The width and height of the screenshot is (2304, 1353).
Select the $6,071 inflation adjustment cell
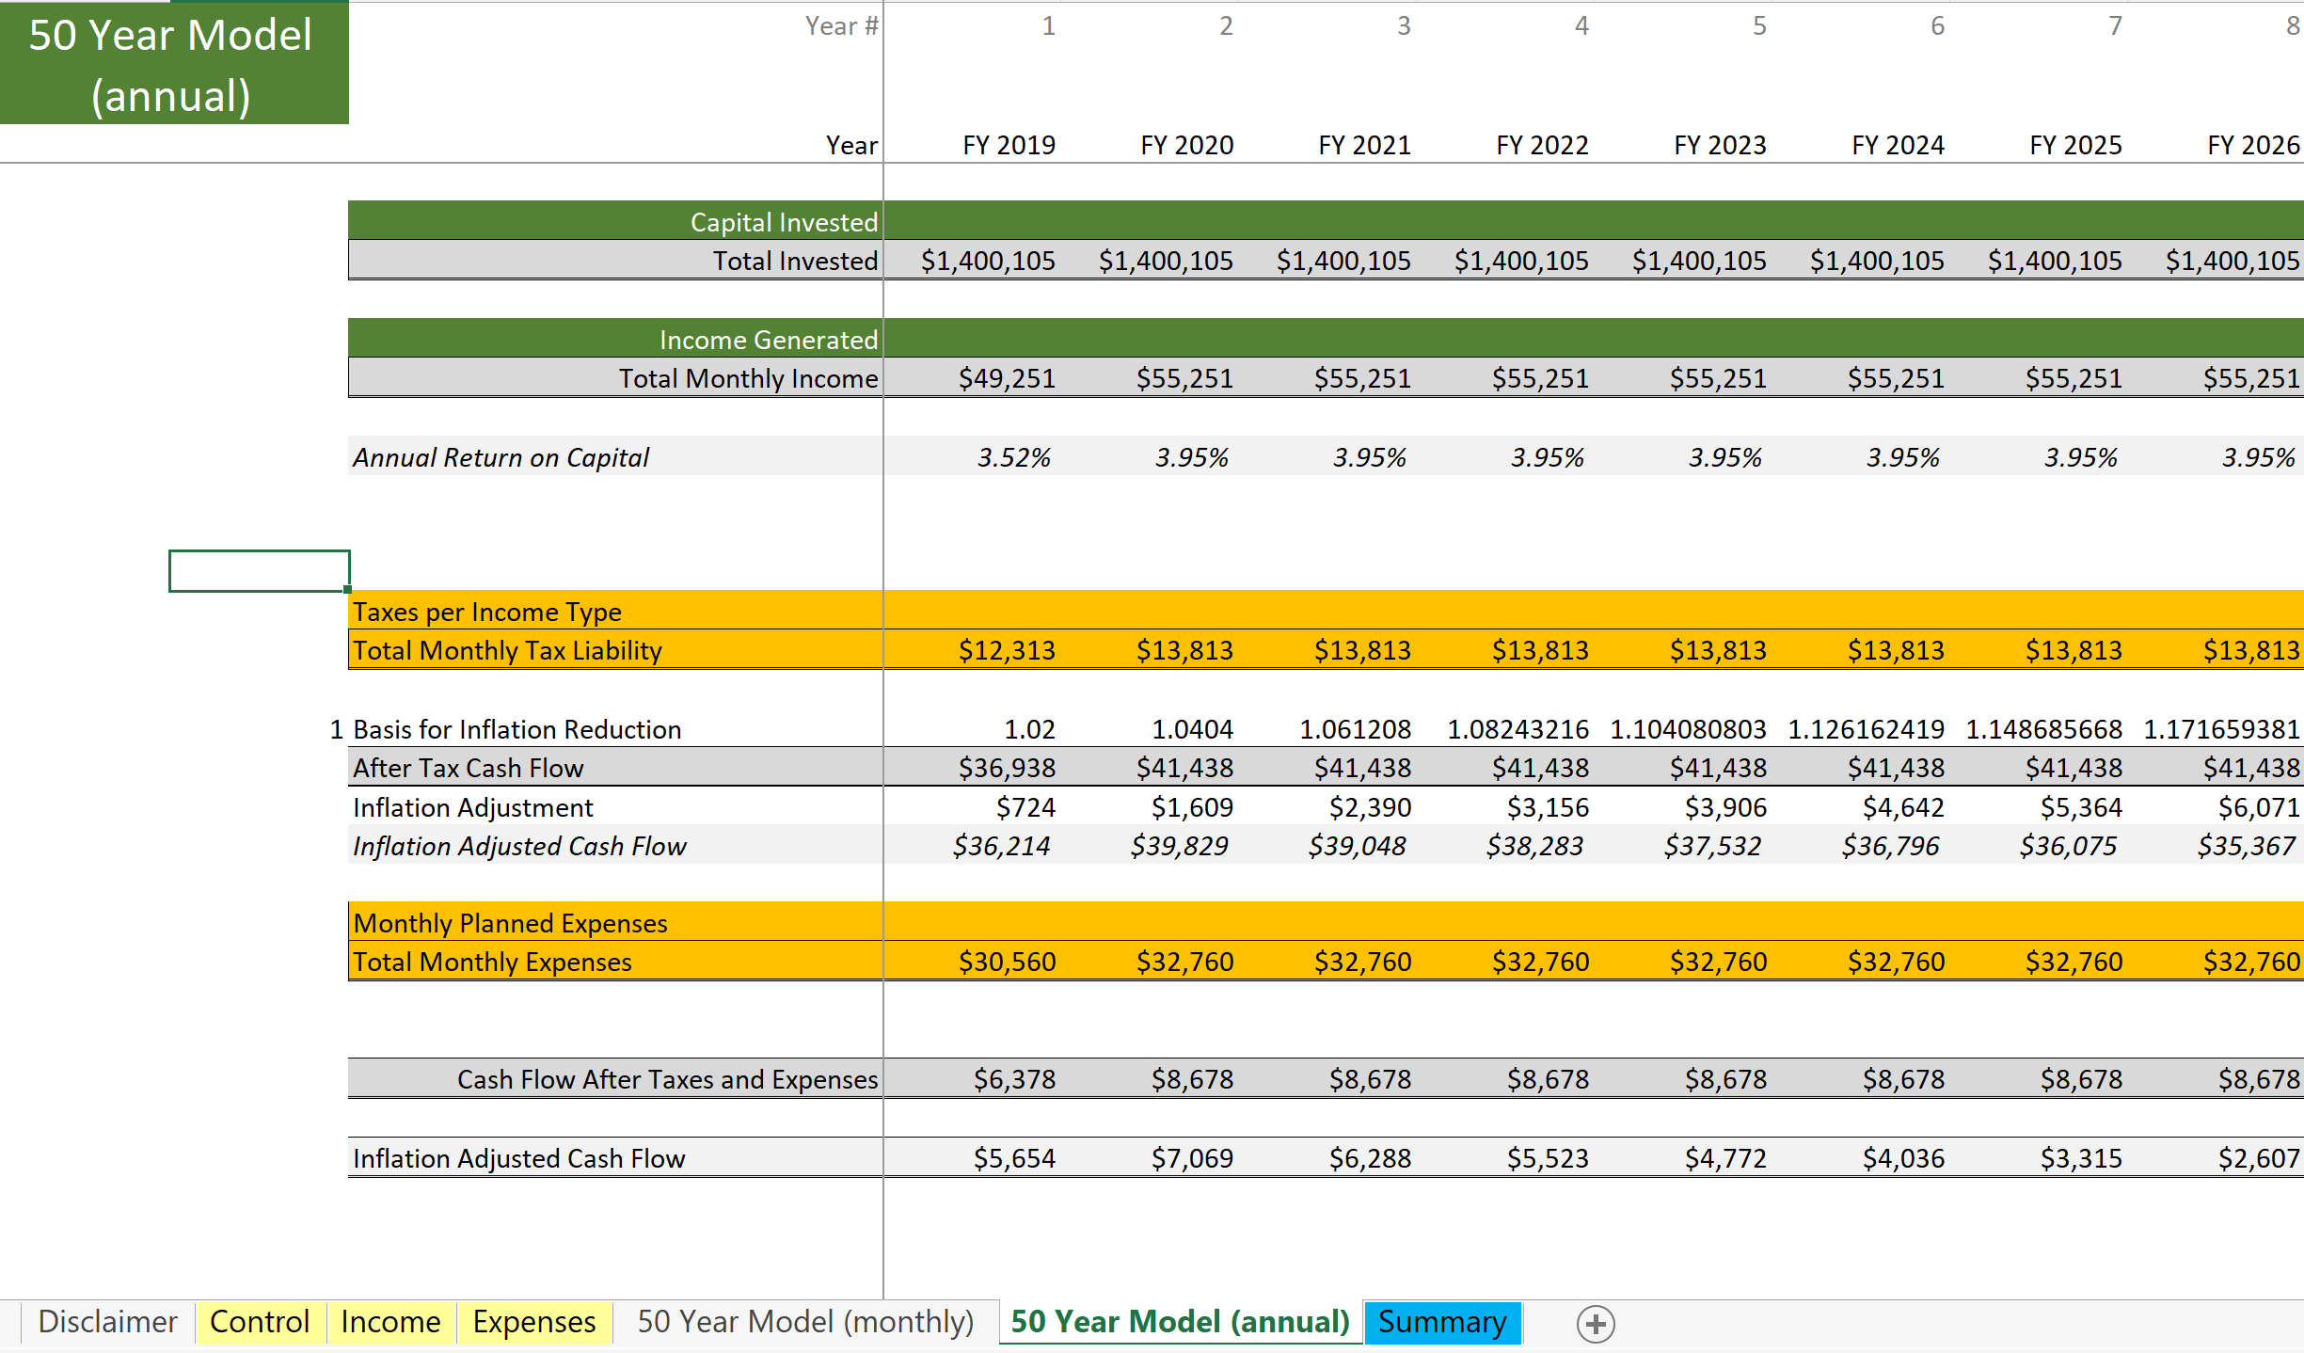click(x=2259, y=807)
